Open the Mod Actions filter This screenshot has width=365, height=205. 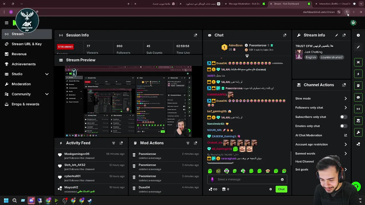point(188,143)
